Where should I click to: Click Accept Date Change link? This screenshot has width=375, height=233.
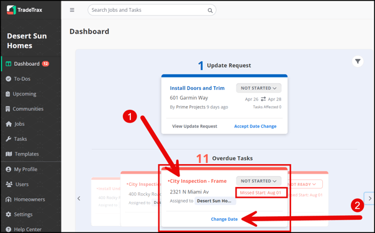(x=255, y=126)
